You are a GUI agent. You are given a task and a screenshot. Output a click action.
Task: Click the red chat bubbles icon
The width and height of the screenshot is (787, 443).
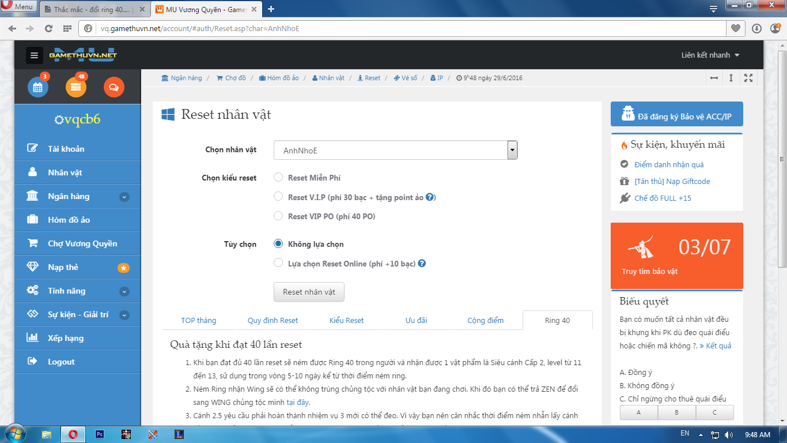pyautogui.click(x=113, y=87)
